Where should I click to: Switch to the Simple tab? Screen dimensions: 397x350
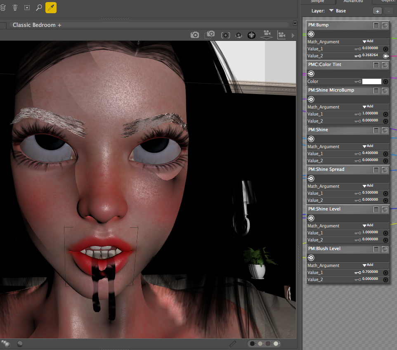(317, 2)
